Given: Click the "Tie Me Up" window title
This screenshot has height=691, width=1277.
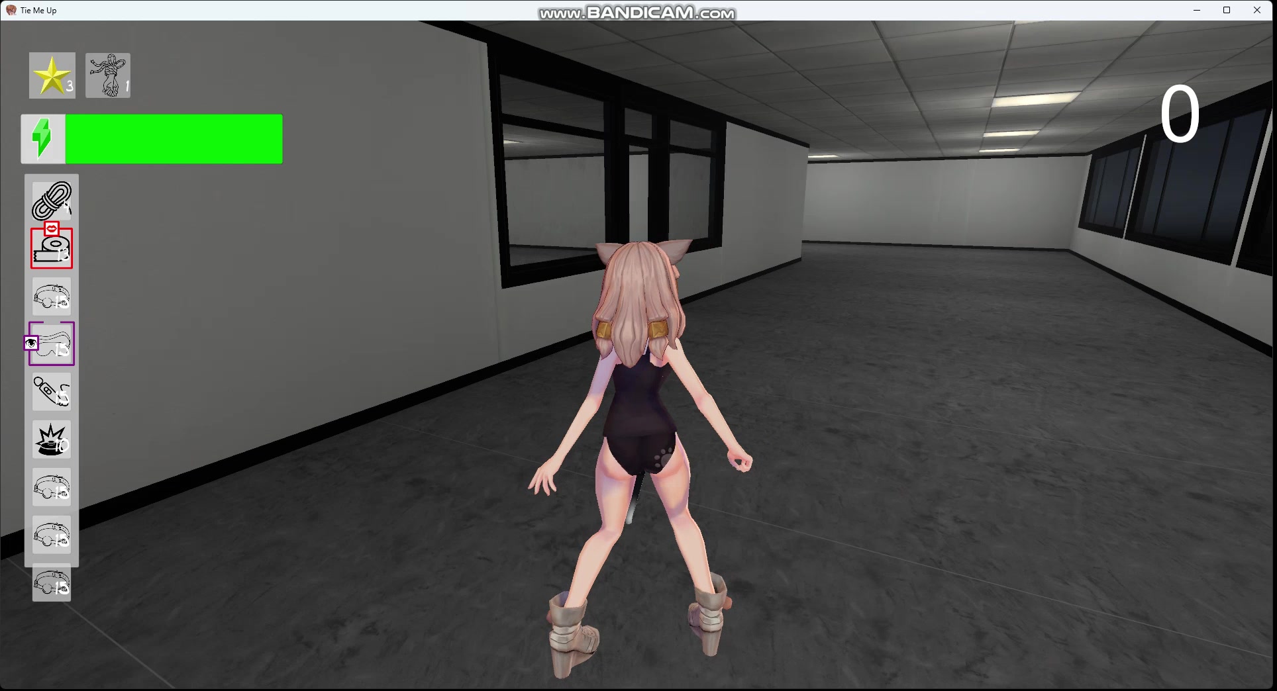Looking at the screenshot, I should pyautogui.click(x=38, y=11).
